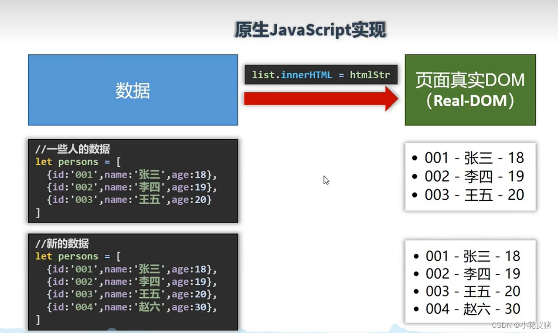The height and width of the screenshot is (333, 558).
Task: Select the blue 数据 box
Action: pos(133,90)
